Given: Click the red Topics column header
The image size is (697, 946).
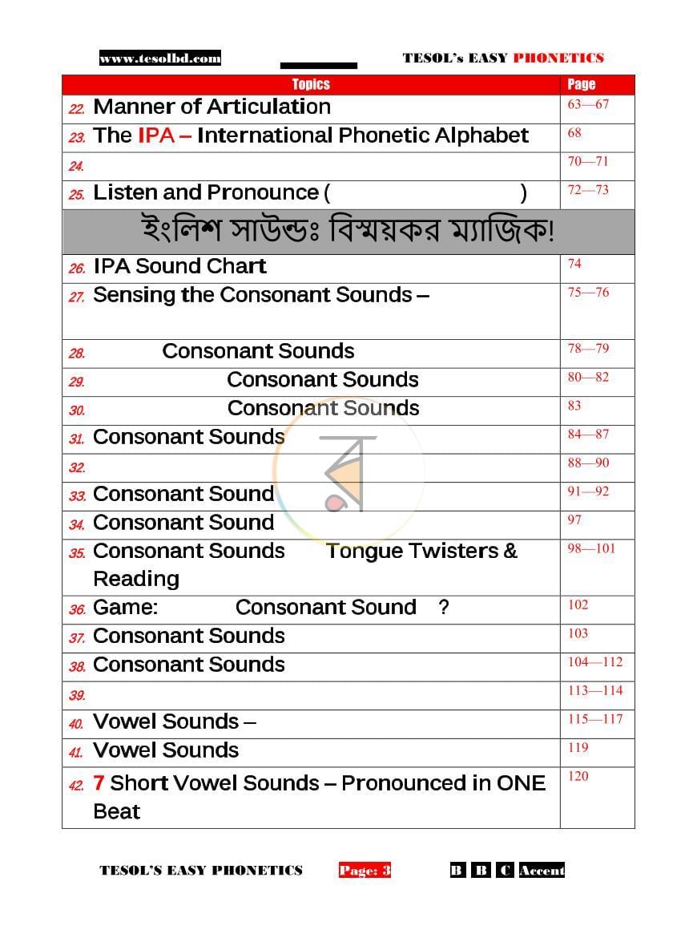Looking at the screenshot, I should (x=311, y=84).
